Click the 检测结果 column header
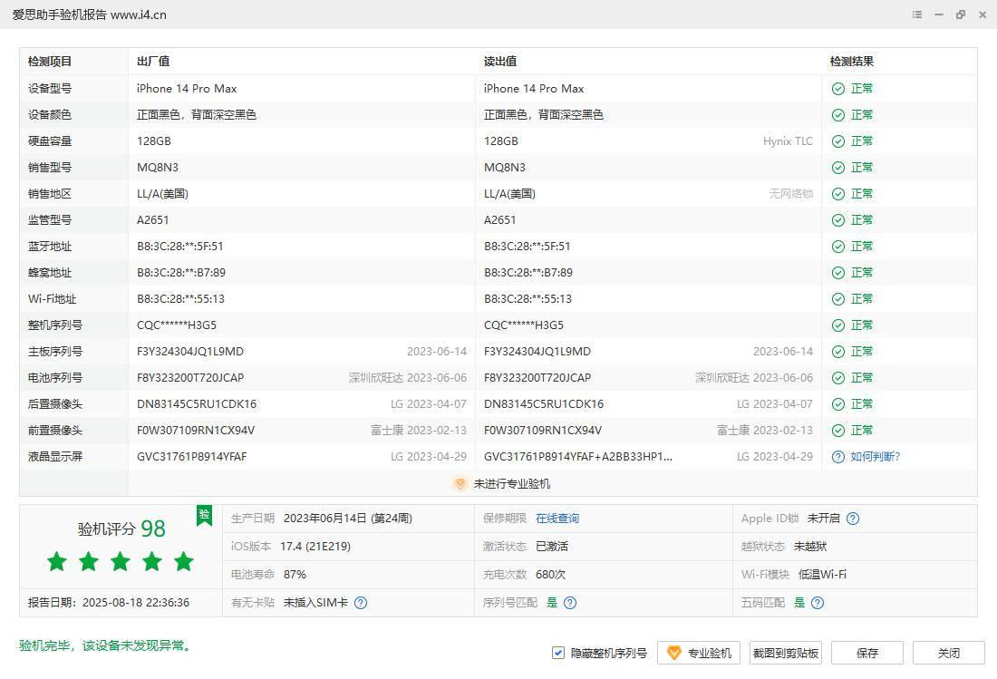Screen dimensions: 997x679 (x=852, y=62)
